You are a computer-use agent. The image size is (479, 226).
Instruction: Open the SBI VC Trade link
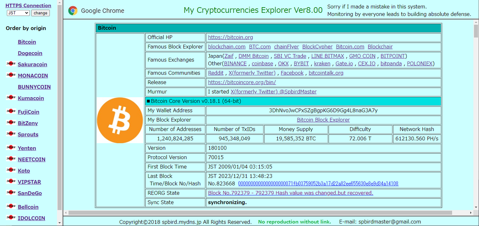coord(290,56)
